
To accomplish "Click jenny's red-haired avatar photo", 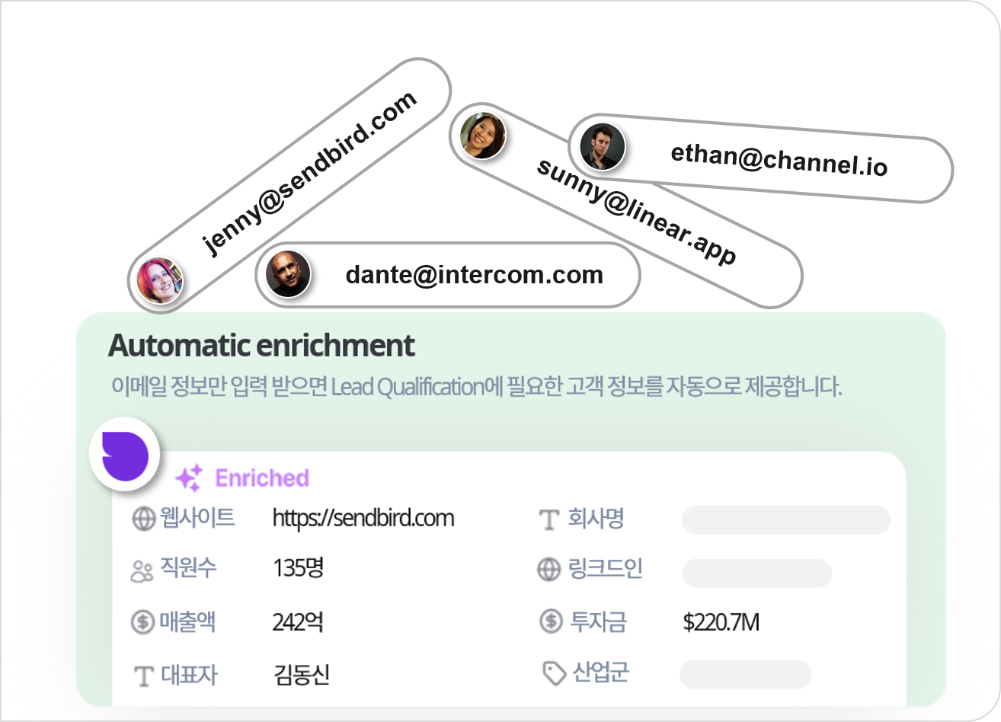I will point(160,280).
